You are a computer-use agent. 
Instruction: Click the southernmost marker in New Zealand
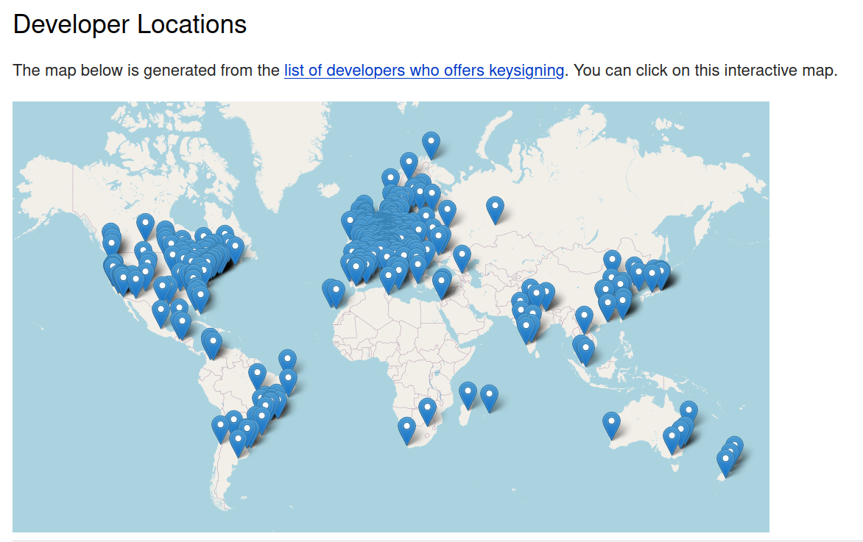[725, 462]
